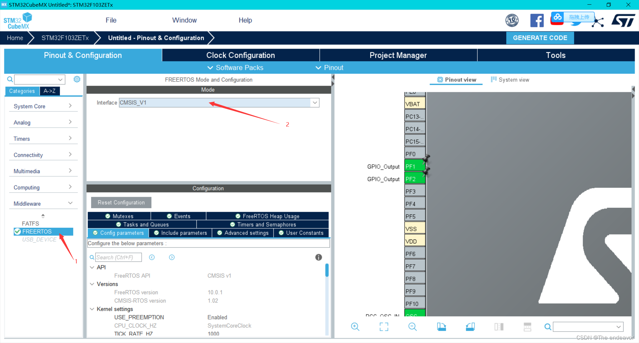Go to the Home breadcrumb
The width and height of the screenshot is (639, 343).
(15, 38)
